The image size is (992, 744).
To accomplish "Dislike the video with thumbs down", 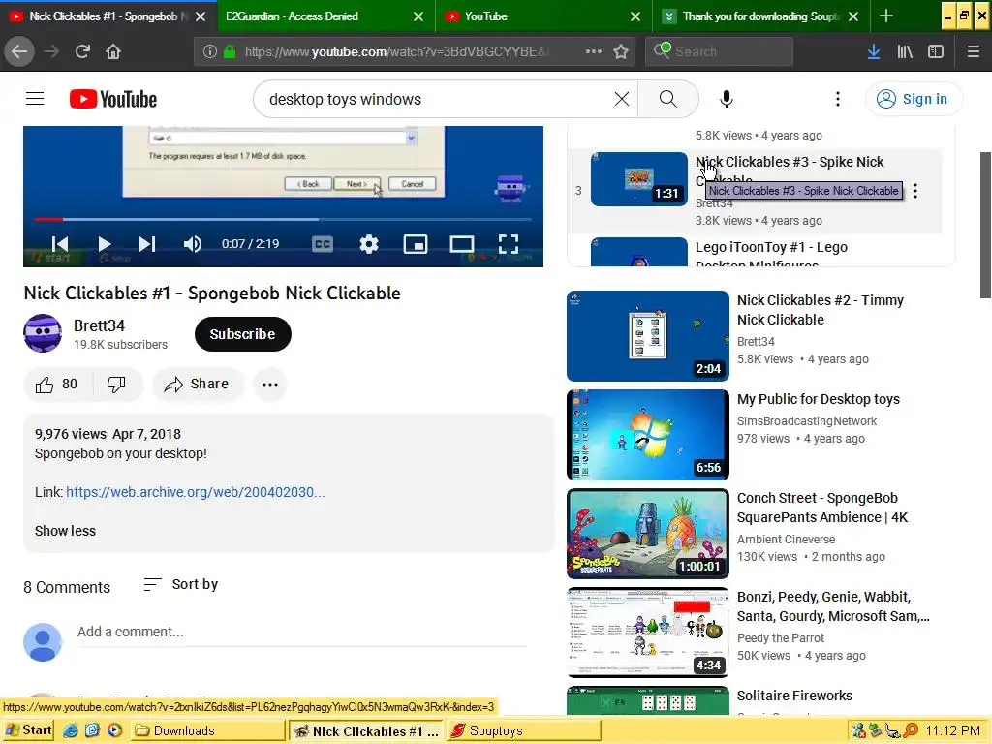I will (x=117, y=384).
